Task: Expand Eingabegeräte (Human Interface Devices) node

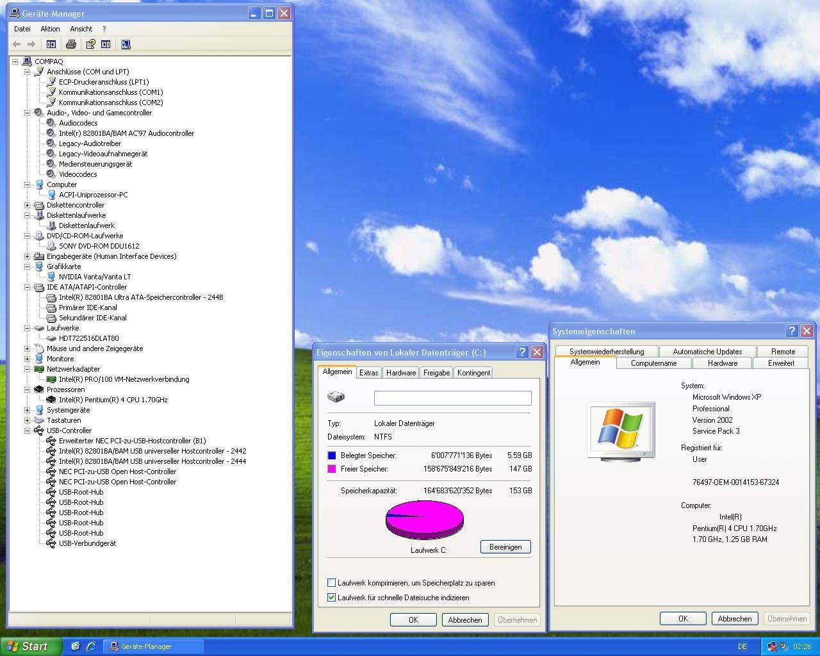Action: (27, 256)
